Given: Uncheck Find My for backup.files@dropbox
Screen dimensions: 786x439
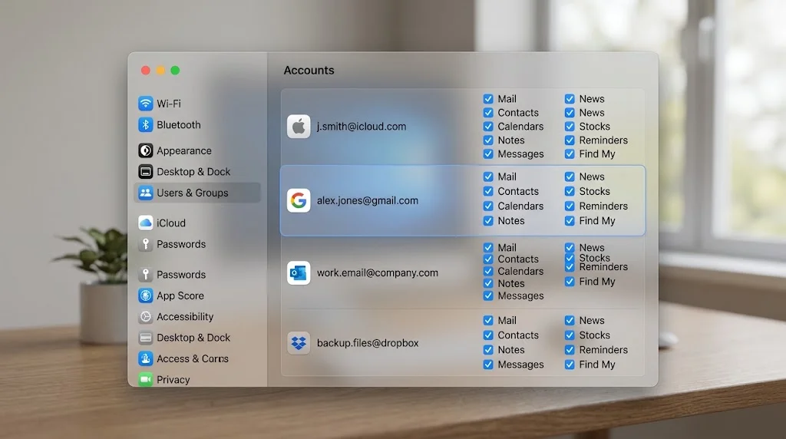Looking at the screenshot, I should 570,365.
